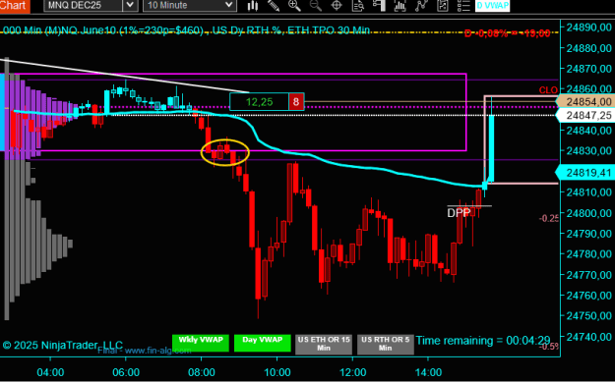Viewport: 615px width, 382px height.
Task: Activate the crosshair cursor icon
Action: click(x=337, y=6)
